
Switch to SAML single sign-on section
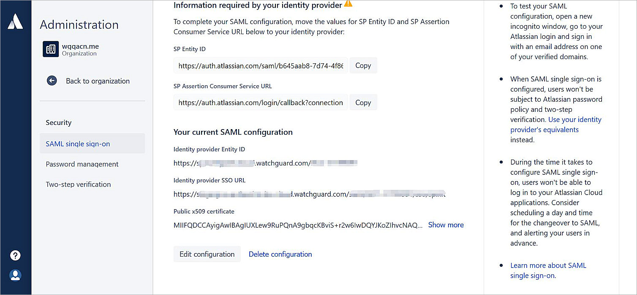pyautogui.click(x=78, y=143)
